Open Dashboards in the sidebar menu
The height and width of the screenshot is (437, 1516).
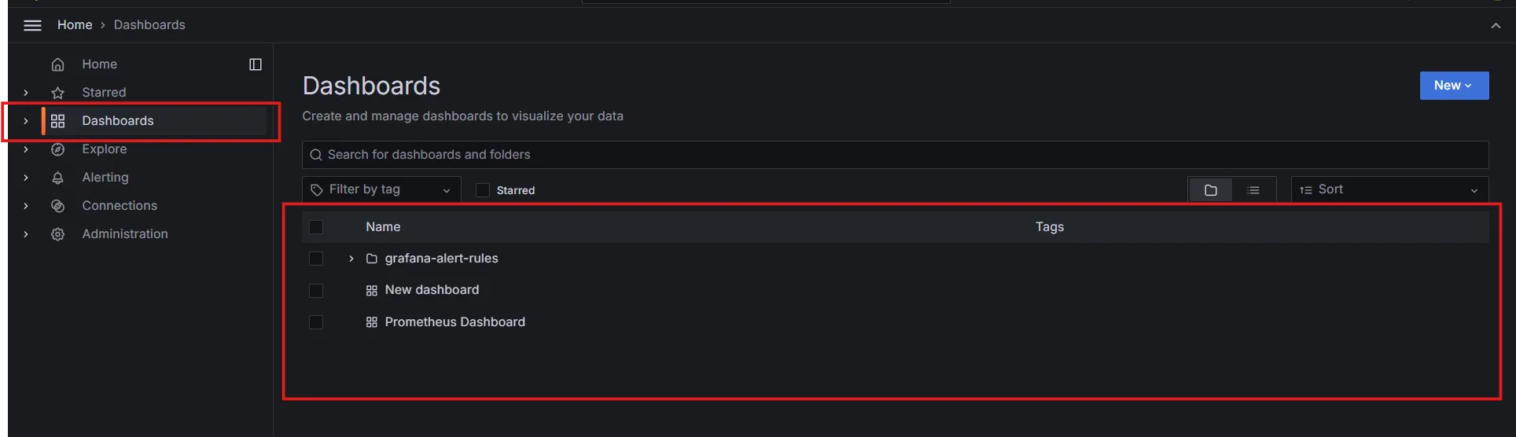coord(118,121)
